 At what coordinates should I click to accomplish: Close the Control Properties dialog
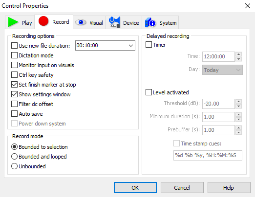click(248, 6)
